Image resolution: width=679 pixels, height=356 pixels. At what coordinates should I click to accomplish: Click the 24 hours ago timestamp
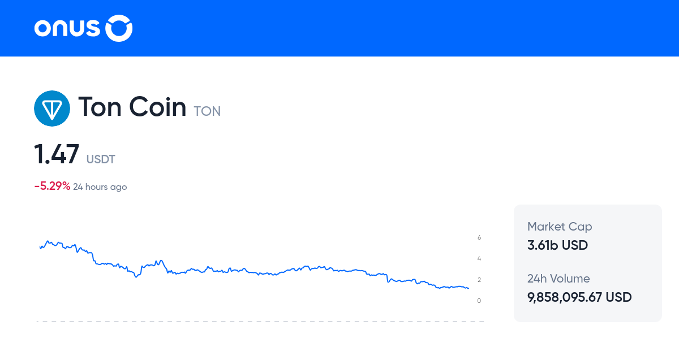point(100,186)
